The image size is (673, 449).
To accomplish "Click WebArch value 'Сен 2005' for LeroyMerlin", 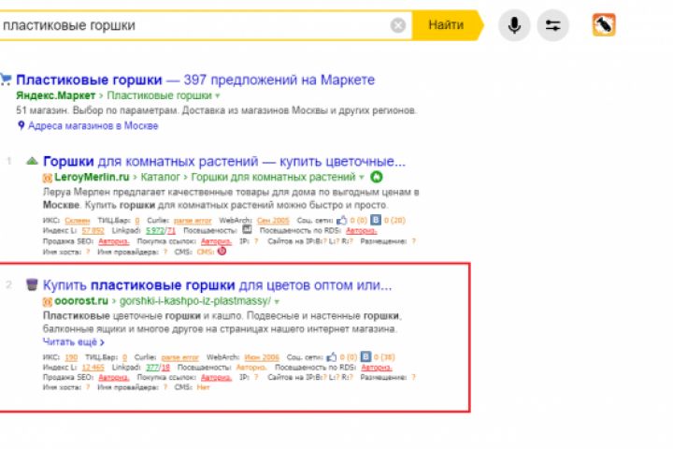I will 273,221.
